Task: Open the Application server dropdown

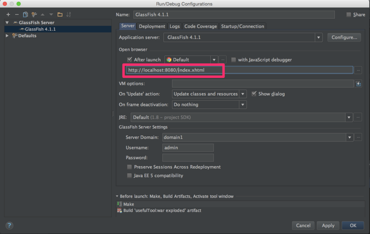Action: [319, 38]
